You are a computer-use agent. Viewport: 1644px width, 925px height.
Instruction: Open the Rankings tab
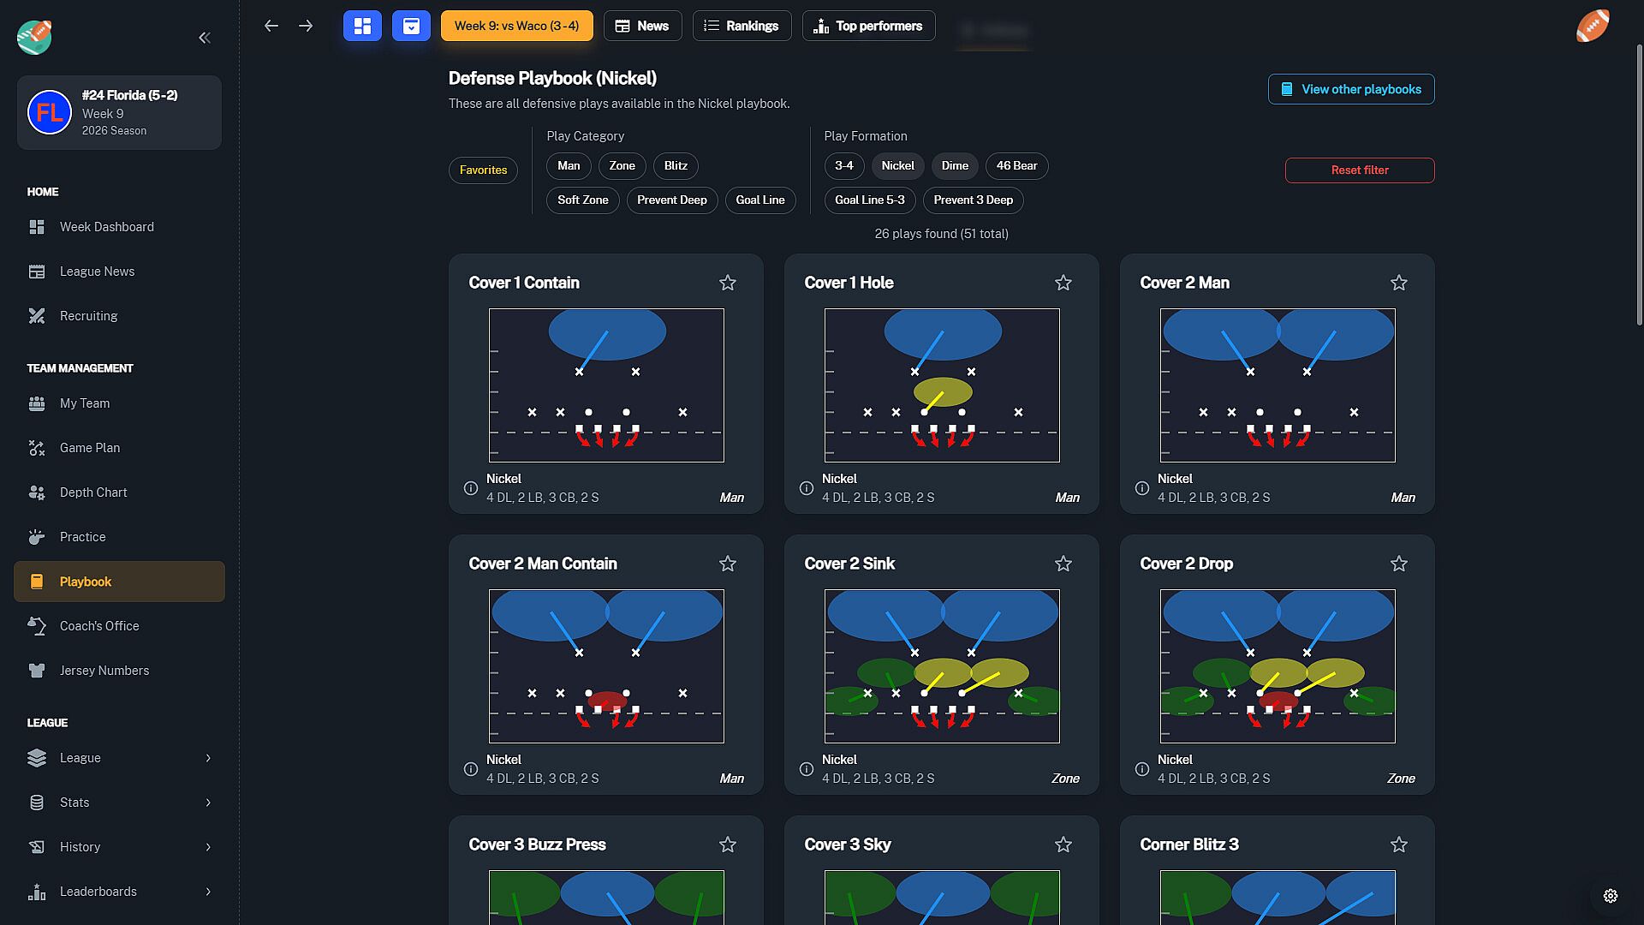[x=742, y=26]
